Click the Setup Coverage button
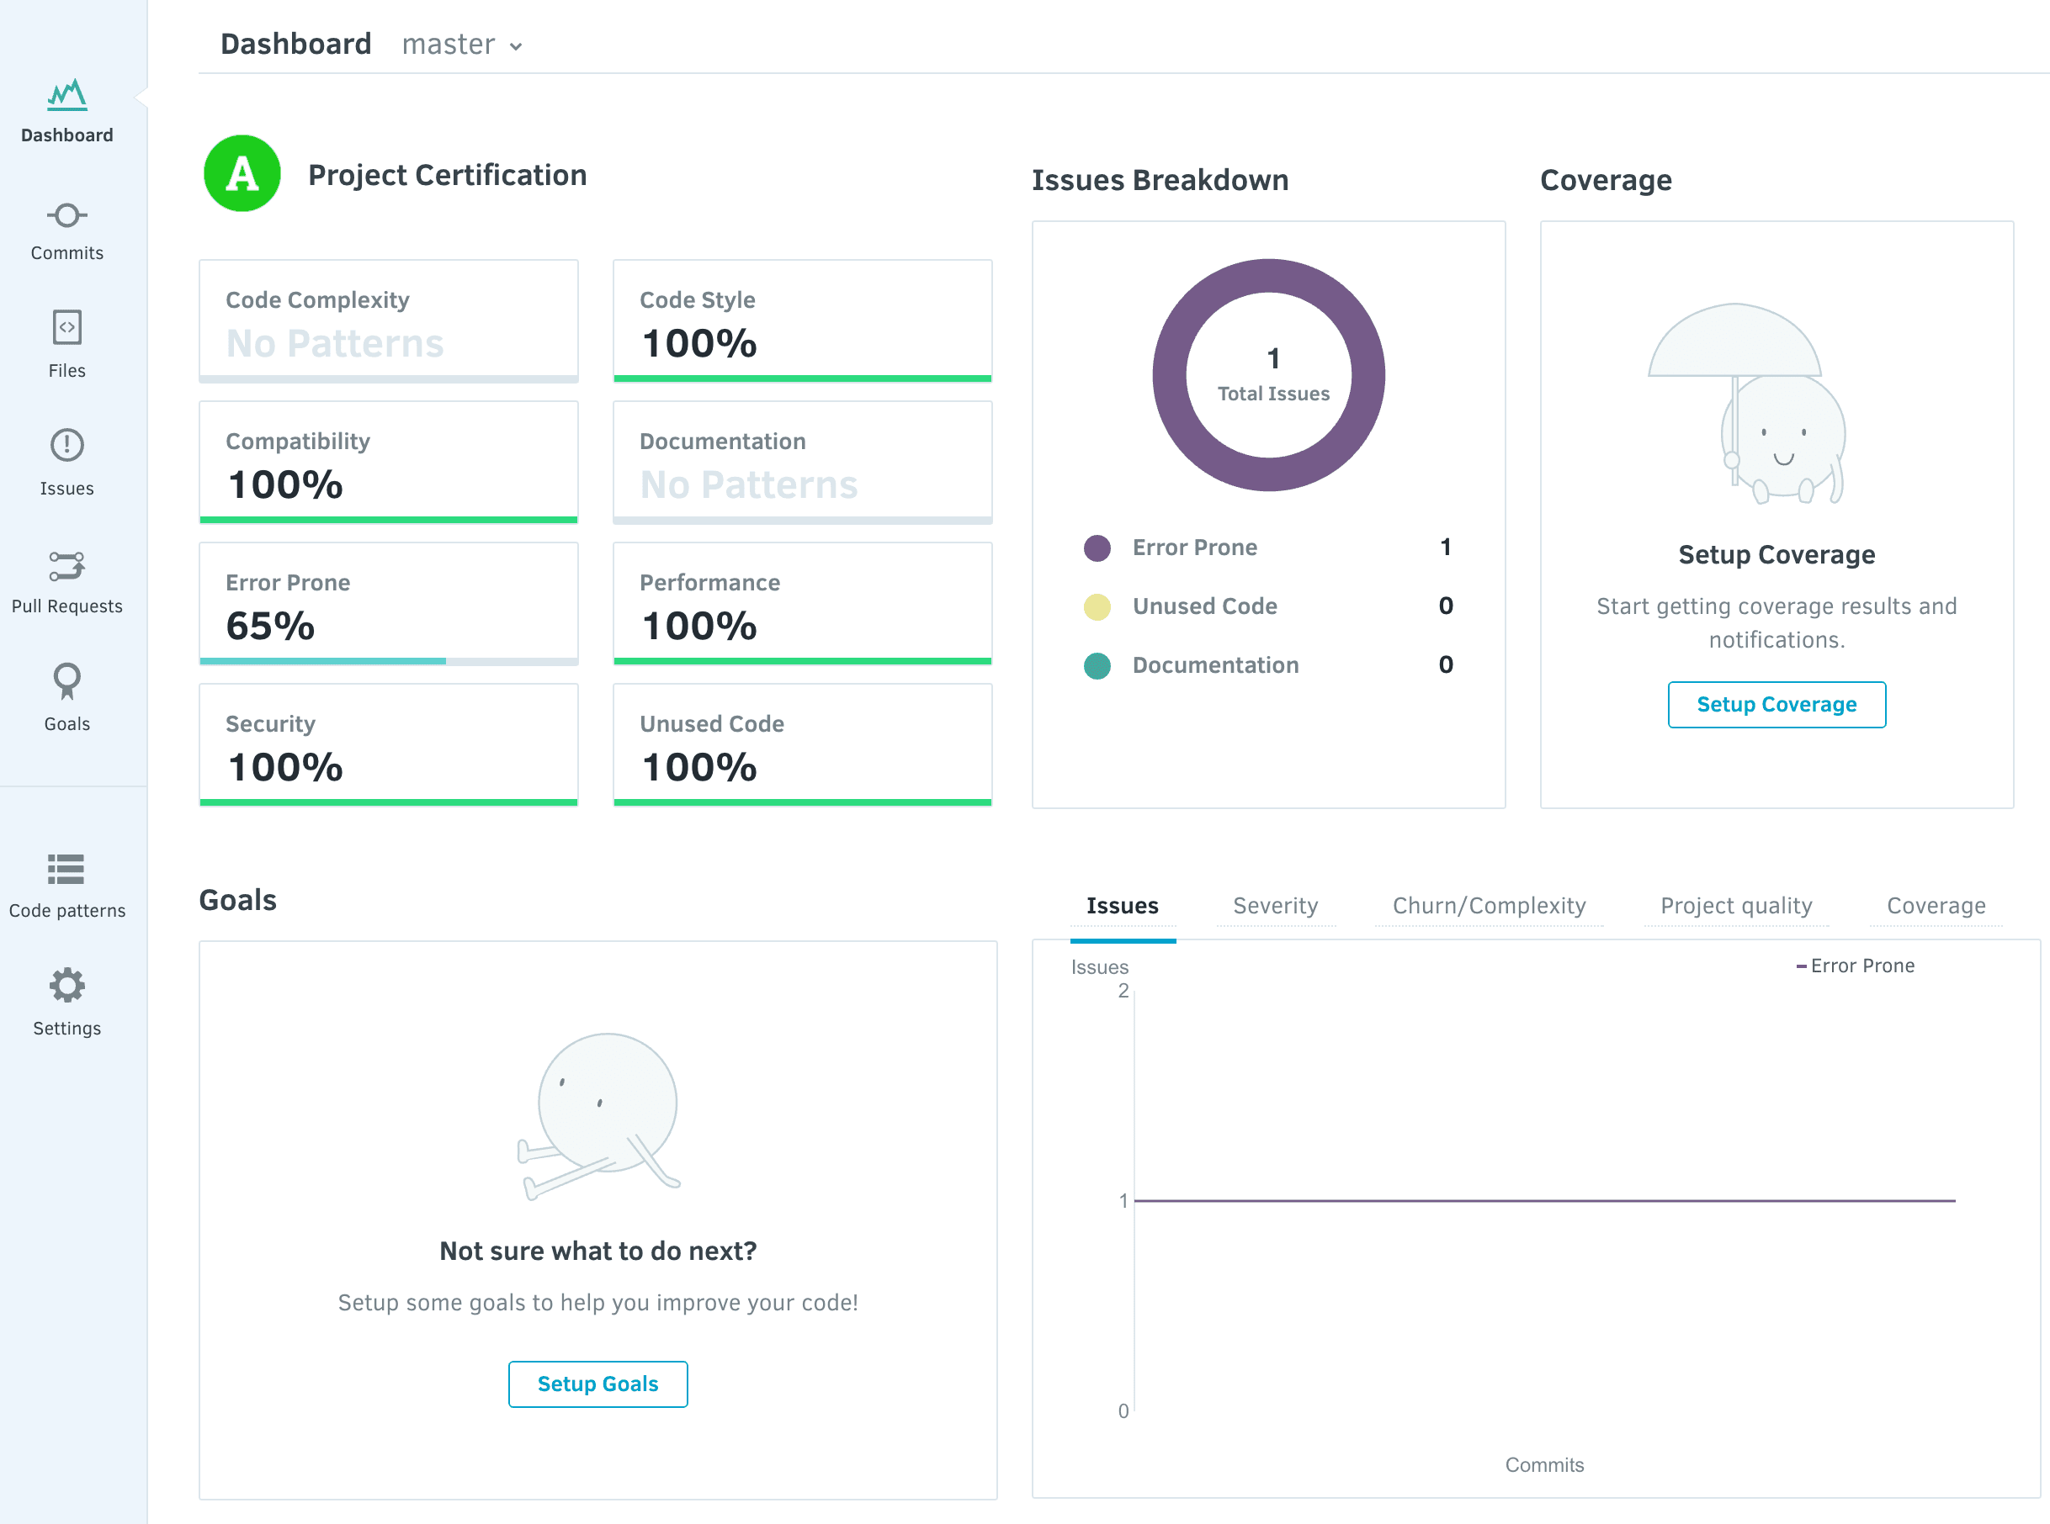The image size is (2050, 1524). (x=1775, y=703)
